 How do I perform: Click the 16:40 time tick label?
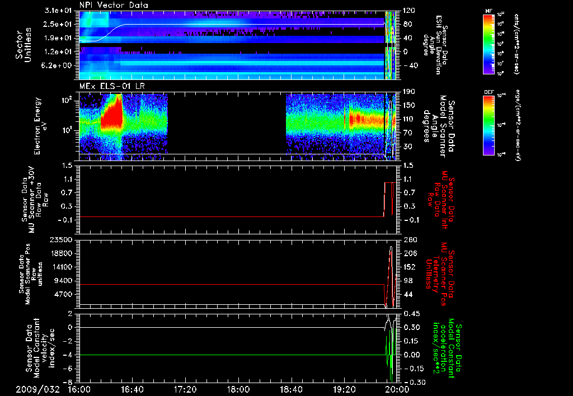[x=132, y=389]
